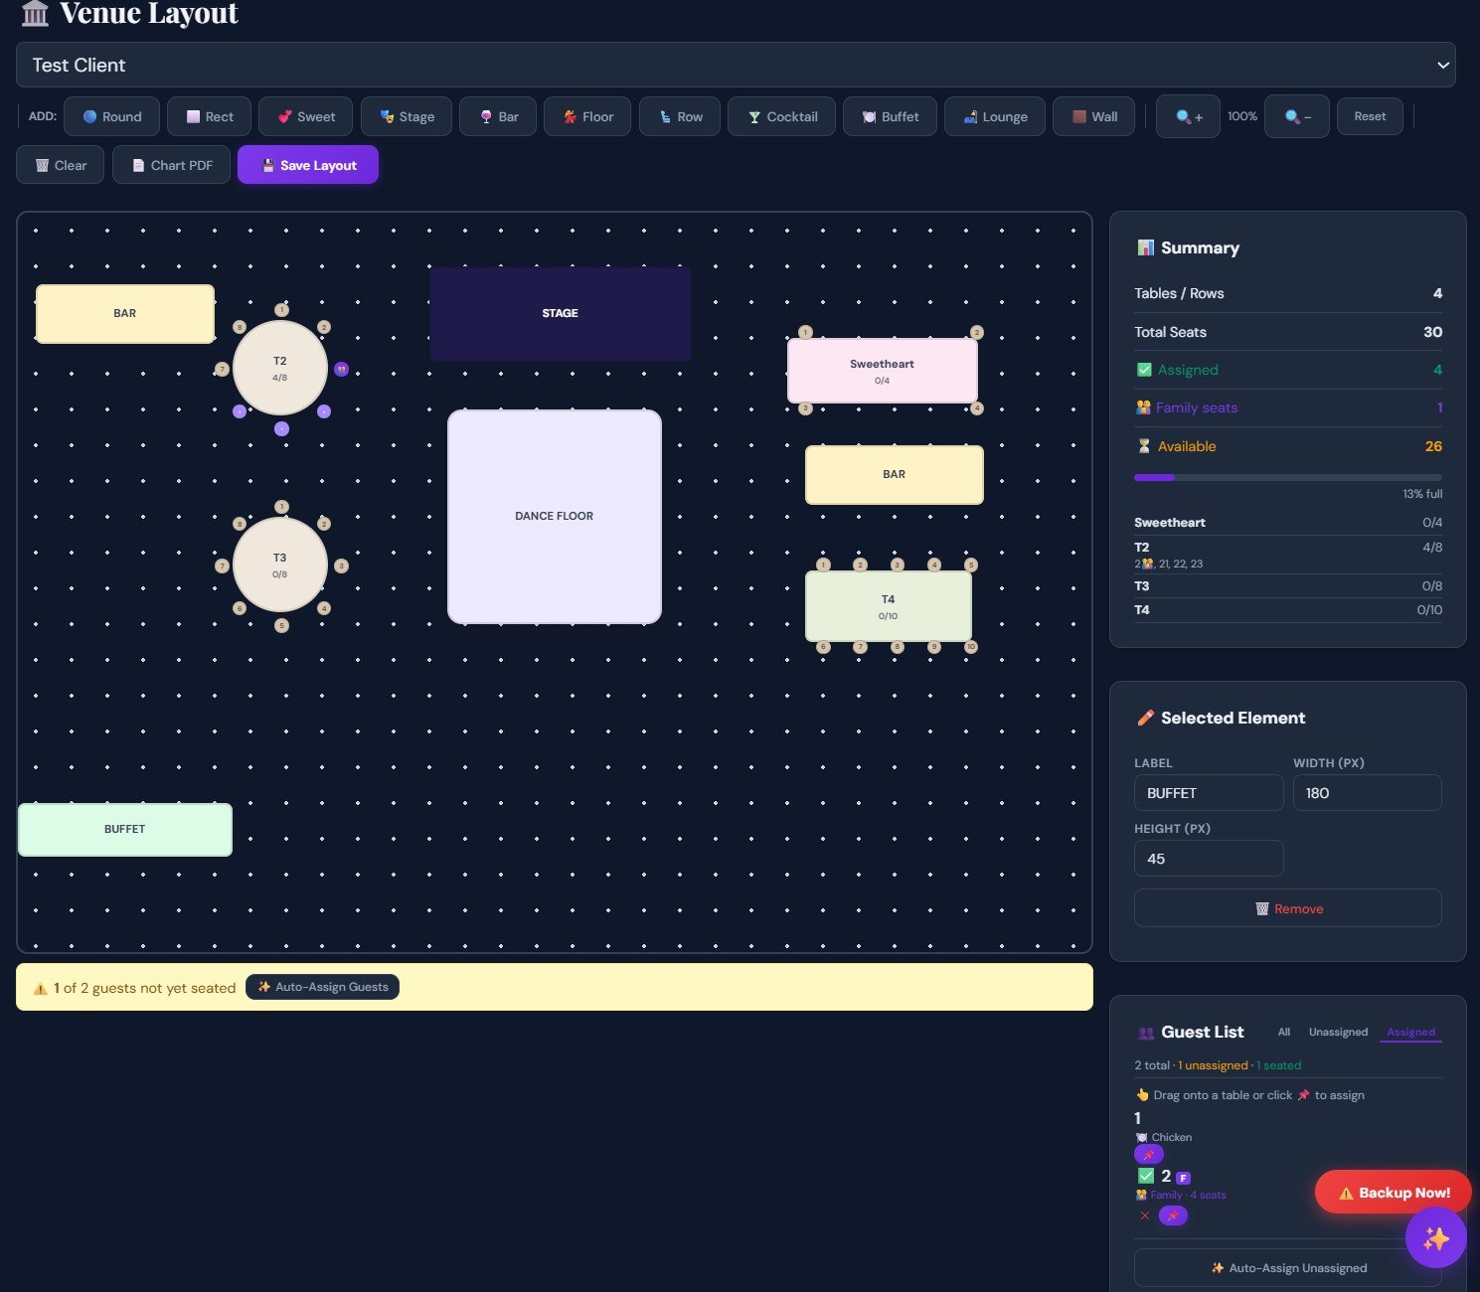Remove the selected BUFFET element
1480x1292 pixels.
click(x=1287, y=908)
